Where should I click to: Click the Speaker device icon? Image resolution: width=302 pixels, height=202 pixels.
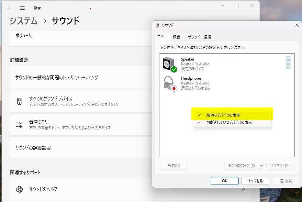click(169, 64)
